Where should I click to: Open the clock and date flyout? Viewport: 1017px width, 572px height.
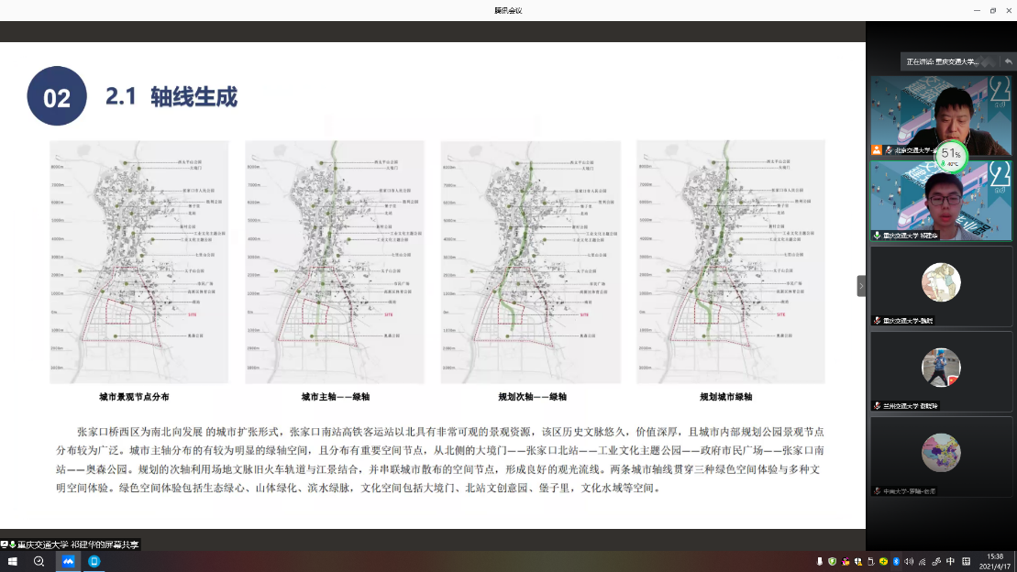[995, 561]
